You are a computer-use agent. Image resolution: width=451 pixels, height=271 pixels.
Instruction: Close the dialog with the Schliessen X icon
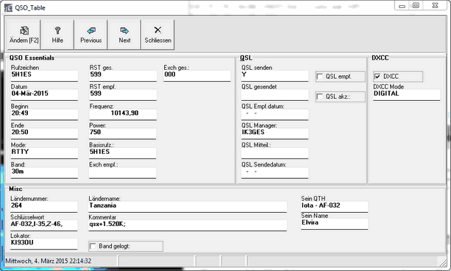(x=157, y=30)
